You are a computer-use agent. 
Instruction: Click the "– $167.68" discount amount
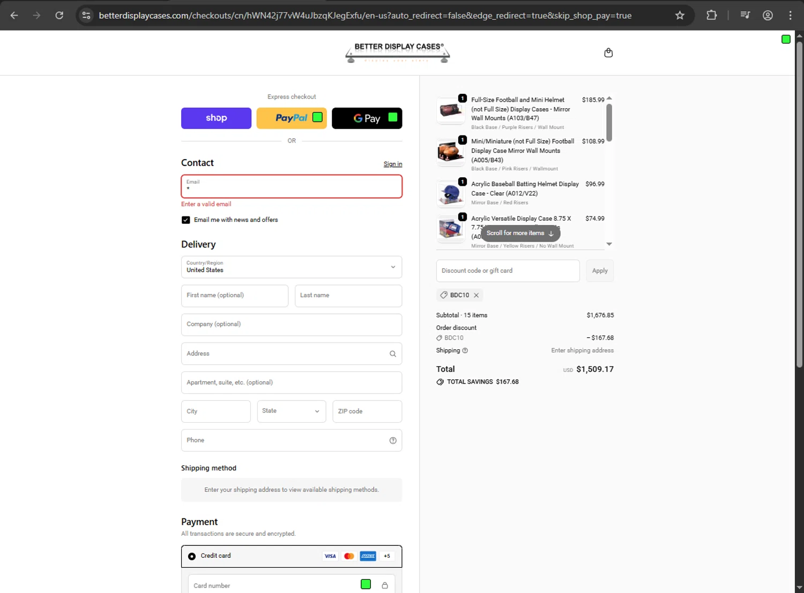600,338
